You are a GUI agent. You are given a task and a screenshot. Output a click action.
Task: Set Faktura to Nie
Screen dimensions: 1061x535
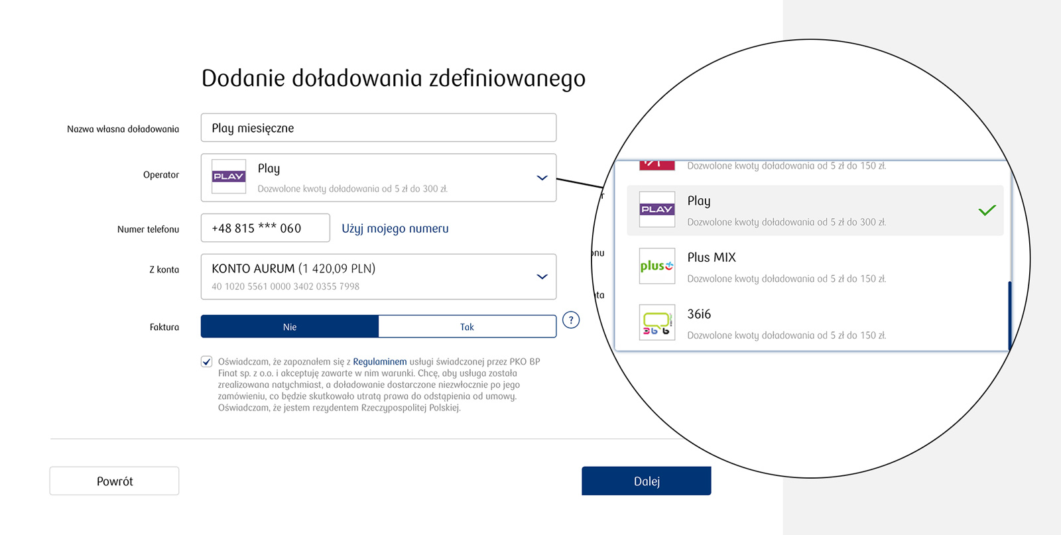(x=290, y=327)
